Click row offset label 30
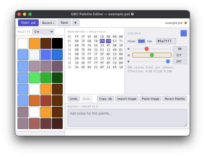The height and width of the screenshot is (156, 205). click(x=69, y=63)
